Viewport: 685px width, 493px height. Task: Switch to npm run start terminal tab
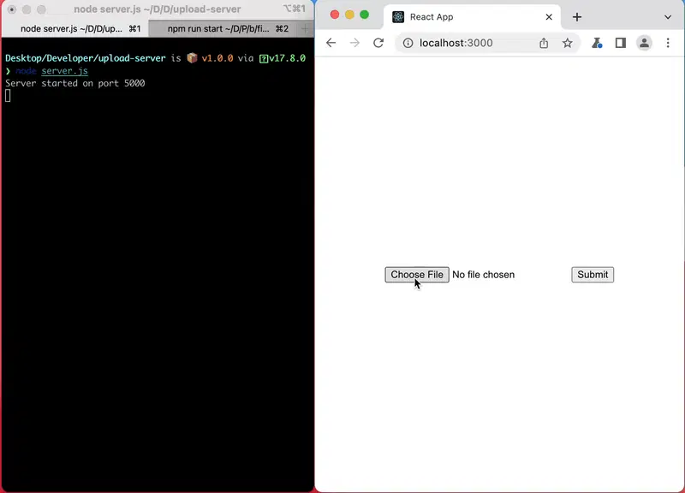pos(223,29)
